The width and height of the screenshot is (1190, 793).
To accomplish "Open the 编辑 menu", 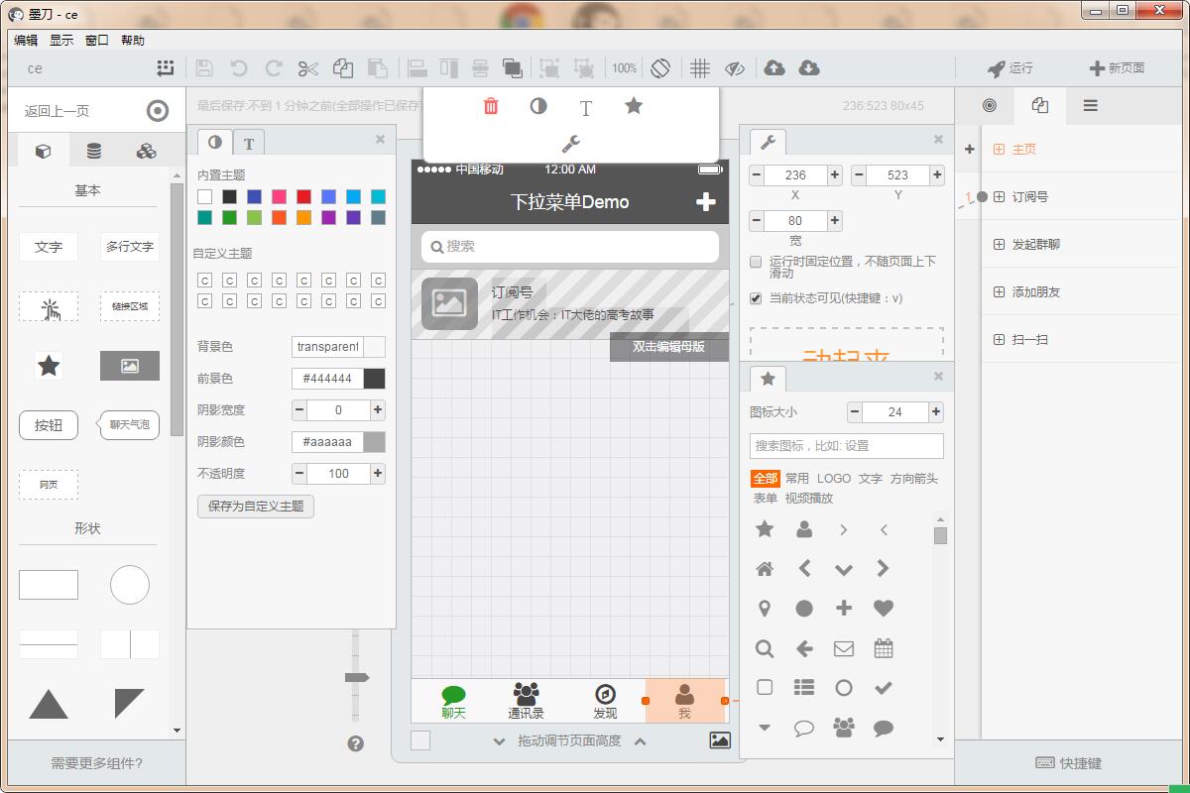I will pos(26,41).
